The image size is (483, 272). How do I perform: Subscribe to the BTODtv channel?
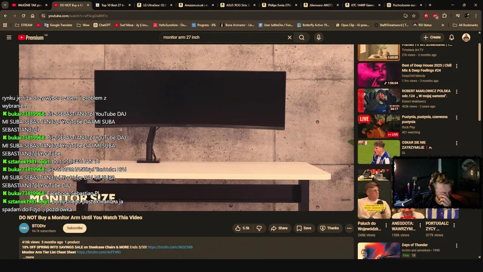click(75, 228)
